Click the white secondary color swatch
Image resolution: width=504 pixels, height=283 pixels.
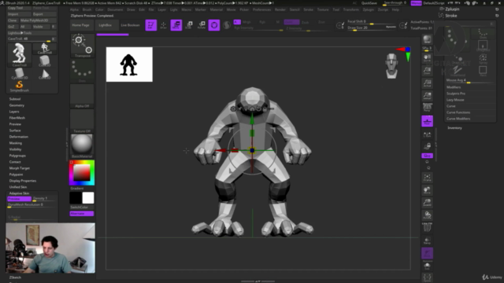pos(88,198)
